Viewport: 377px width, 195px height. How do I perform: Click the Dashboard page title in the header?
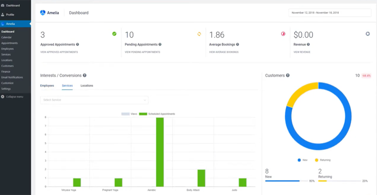tap(79, 13)
